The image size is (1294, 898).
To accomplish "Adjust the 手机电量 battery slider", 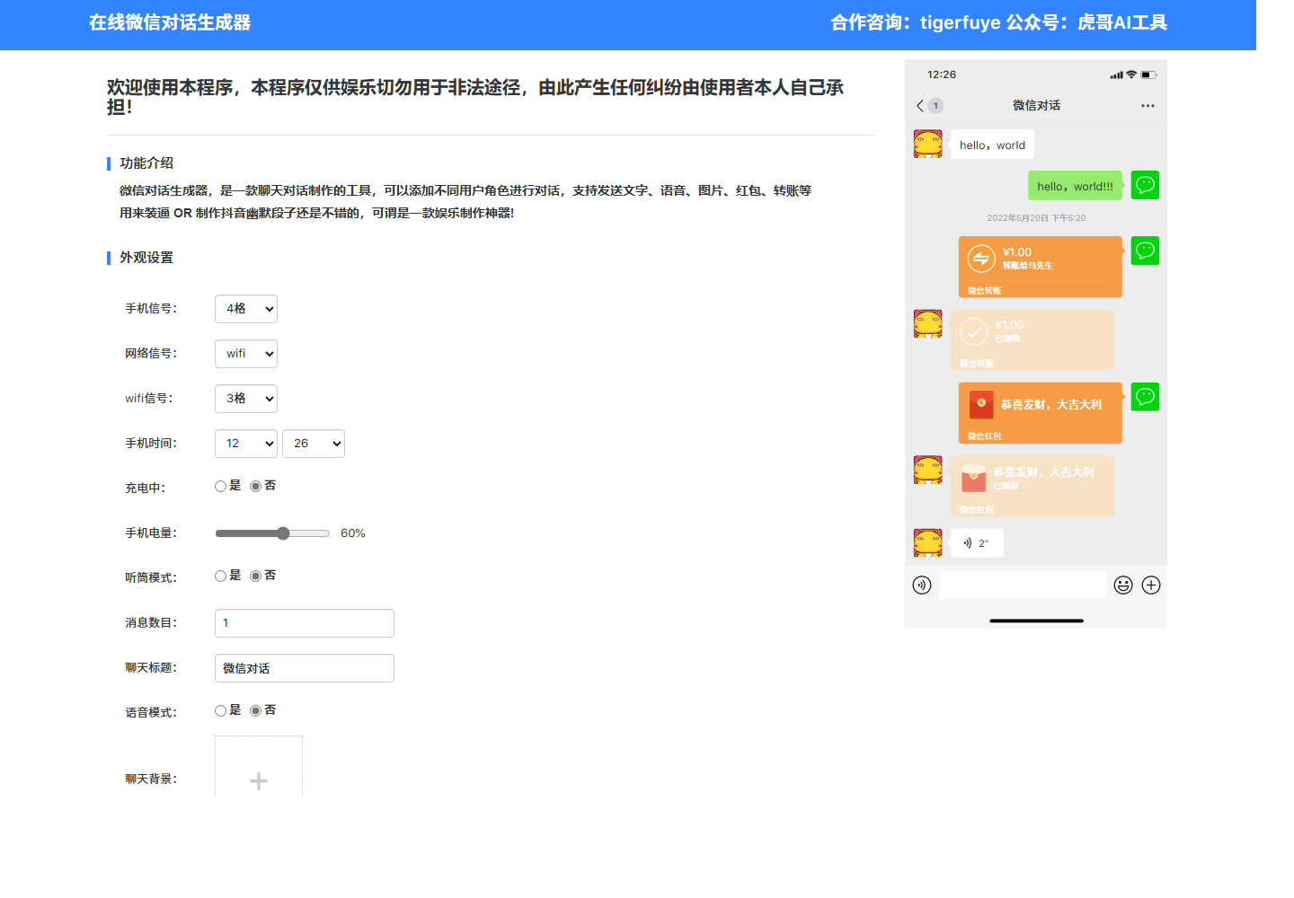I will coord(272,533).
